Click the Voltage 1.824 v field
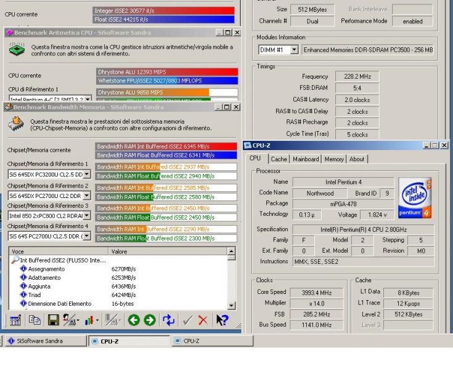Screen dimensions: 453x369 377,215
